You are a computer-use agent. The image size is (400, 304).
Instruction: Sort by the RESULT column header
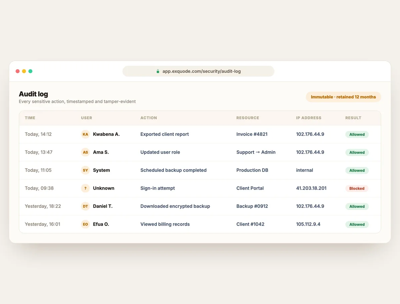pyautogui.click(x=353, y=118)
